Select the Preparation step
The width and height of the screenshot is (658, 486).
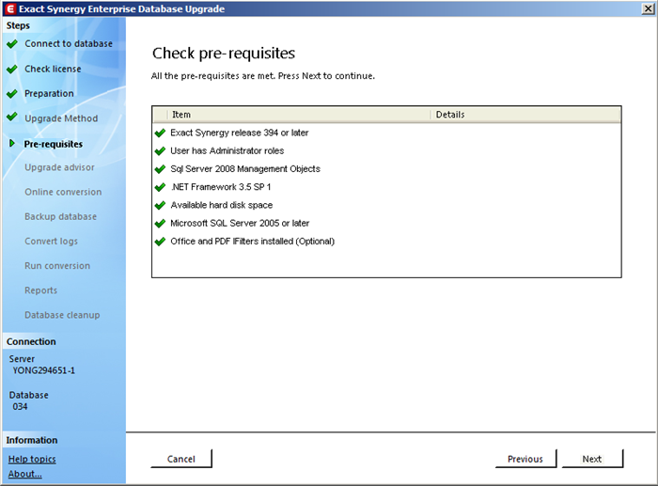point(49,94)
